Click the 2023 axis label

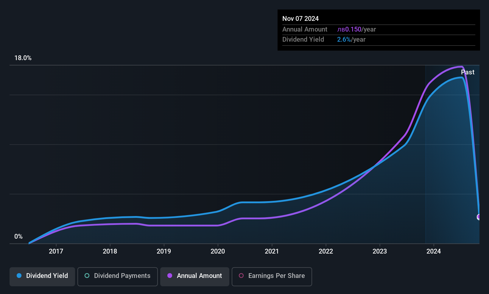(x=380, y=251)
